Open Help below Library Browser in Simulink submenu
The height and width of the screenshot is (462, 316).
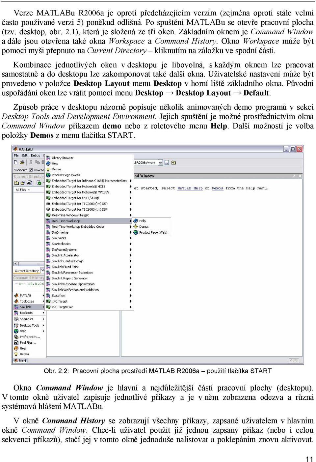[x=90, y=163]
